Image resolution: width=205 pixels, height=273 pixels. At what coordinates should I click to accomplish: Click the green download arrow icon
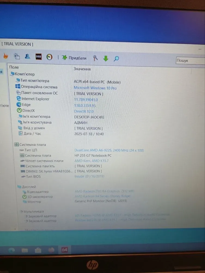(106, 58)
